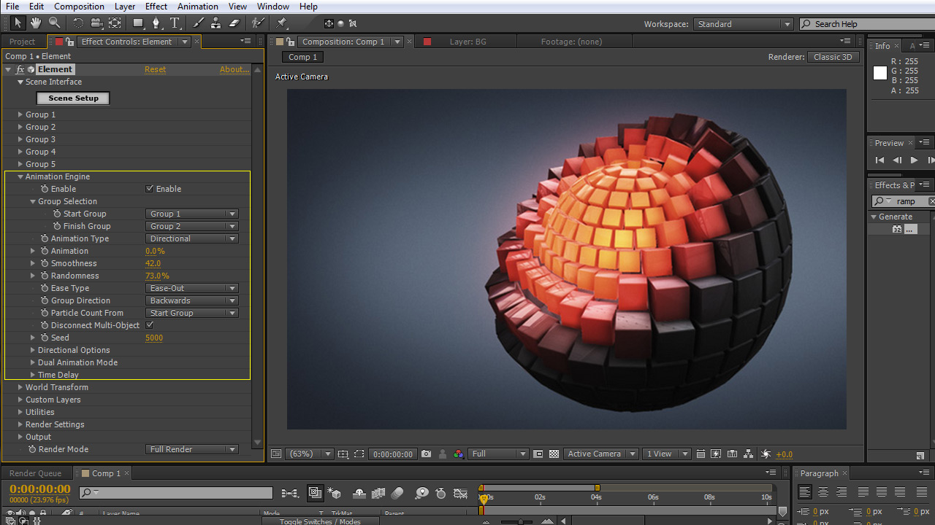Collapse the Animation Engine group

[20, 176]
